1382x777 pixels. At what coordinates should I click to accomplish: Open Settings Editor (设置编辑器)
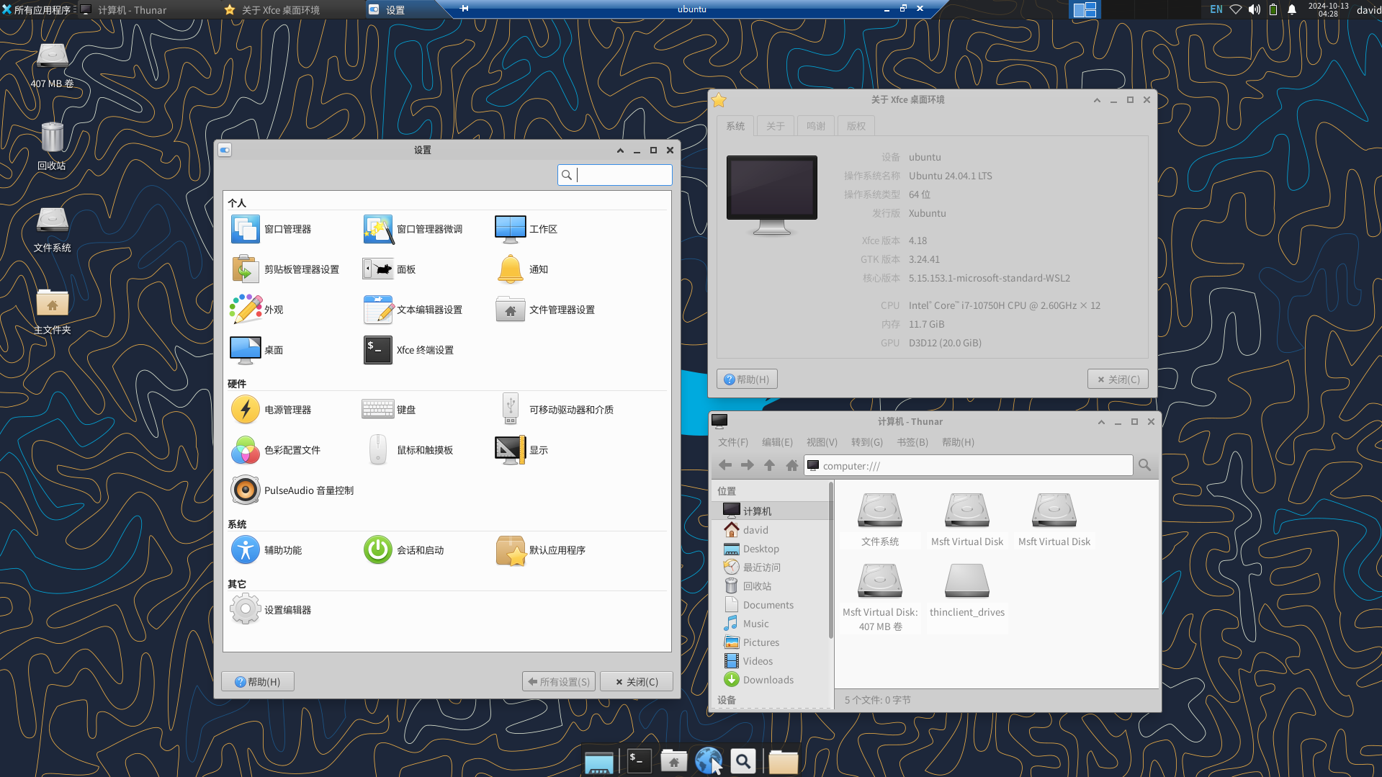tap(272, 610)
